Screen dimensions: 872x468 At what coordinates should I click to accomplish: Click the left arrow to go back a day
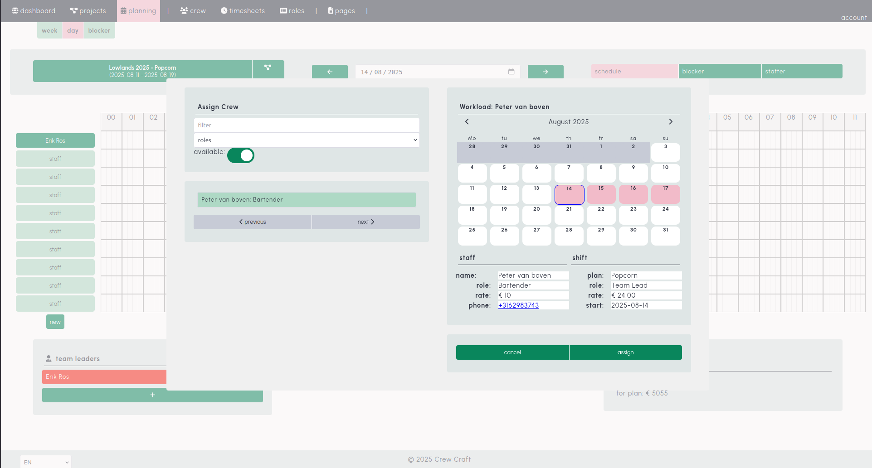coord(330,72)
